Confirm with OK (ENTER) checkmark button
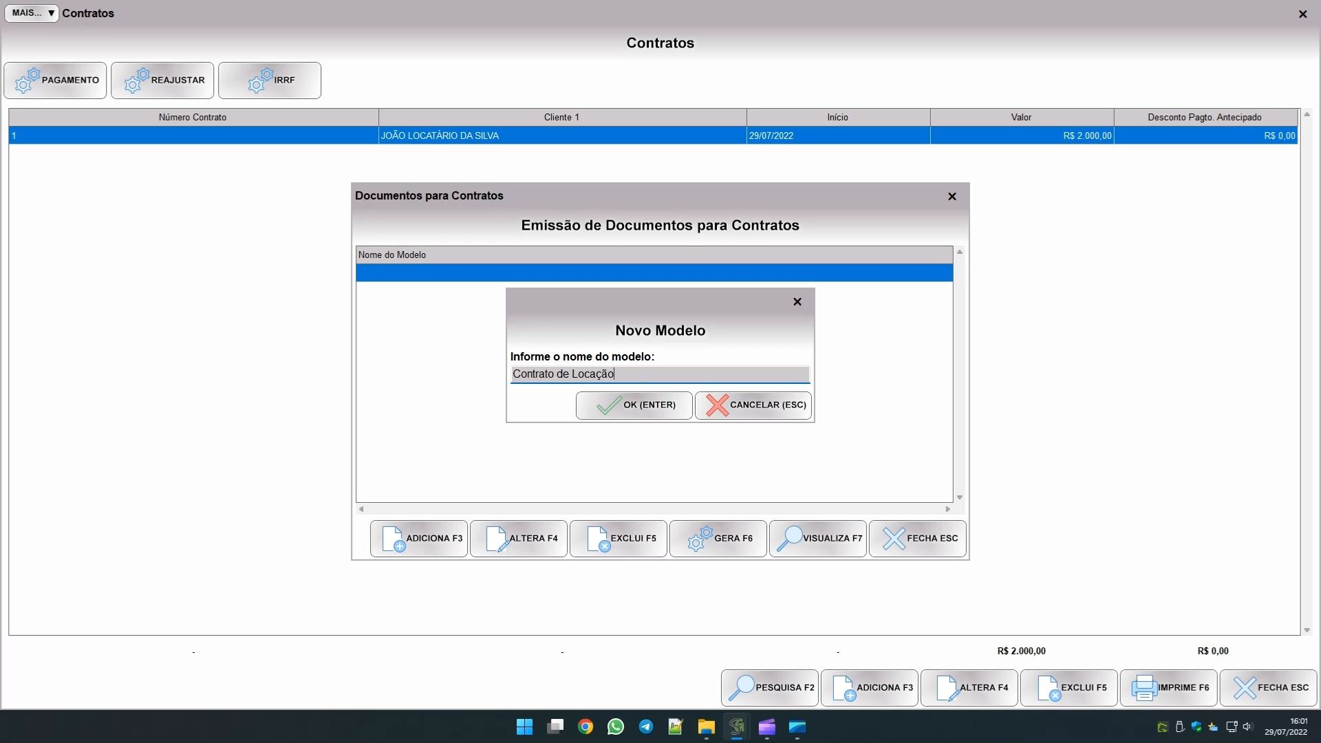Viewport: 1321px width, 743px height. point(634,405)
